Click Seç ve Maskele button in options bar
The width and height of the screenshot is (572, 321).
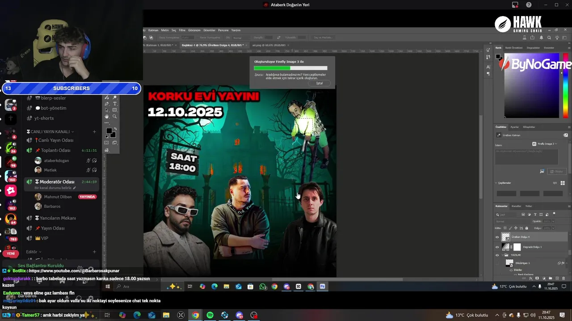click(x=324, y=37)
